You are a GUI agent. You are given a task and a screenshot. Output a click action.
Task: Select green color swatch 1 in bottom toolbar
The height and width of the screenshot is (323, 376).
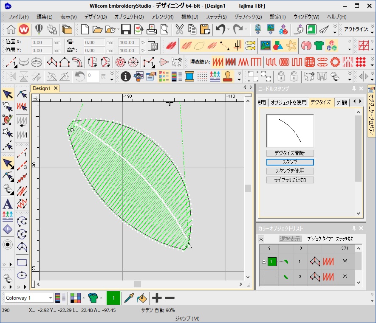coord(113,298)
